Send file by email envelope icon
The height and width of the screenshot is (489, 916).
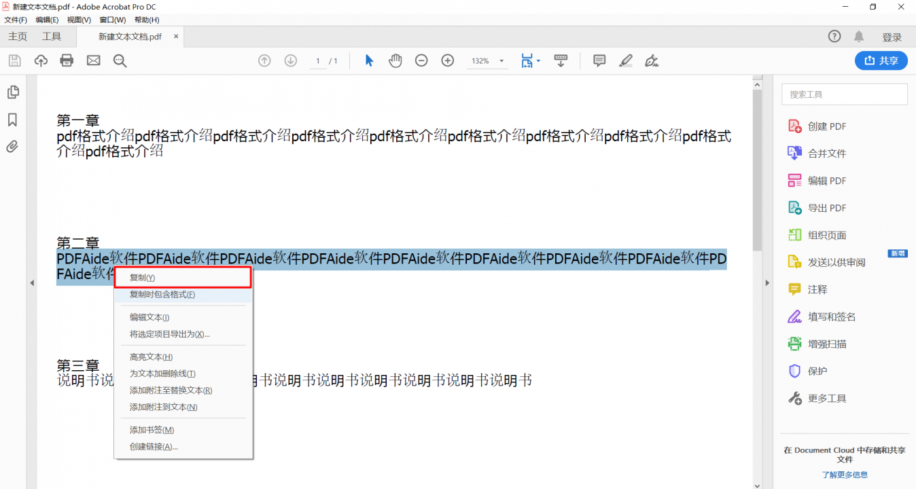click(x=93, y=60)
